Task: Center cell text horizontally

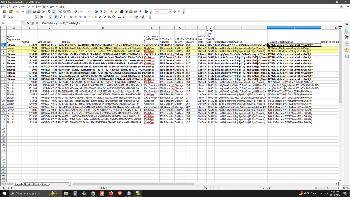Action: click(x=76, y=17)
